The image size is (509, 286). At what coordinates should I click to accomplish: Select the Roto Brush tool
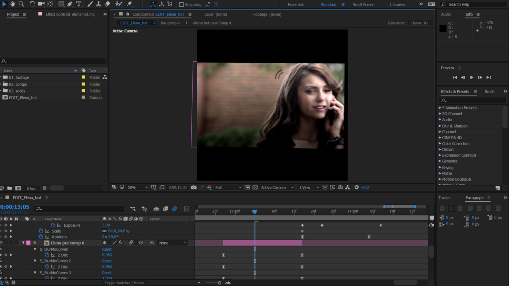[x=119, y=4]
